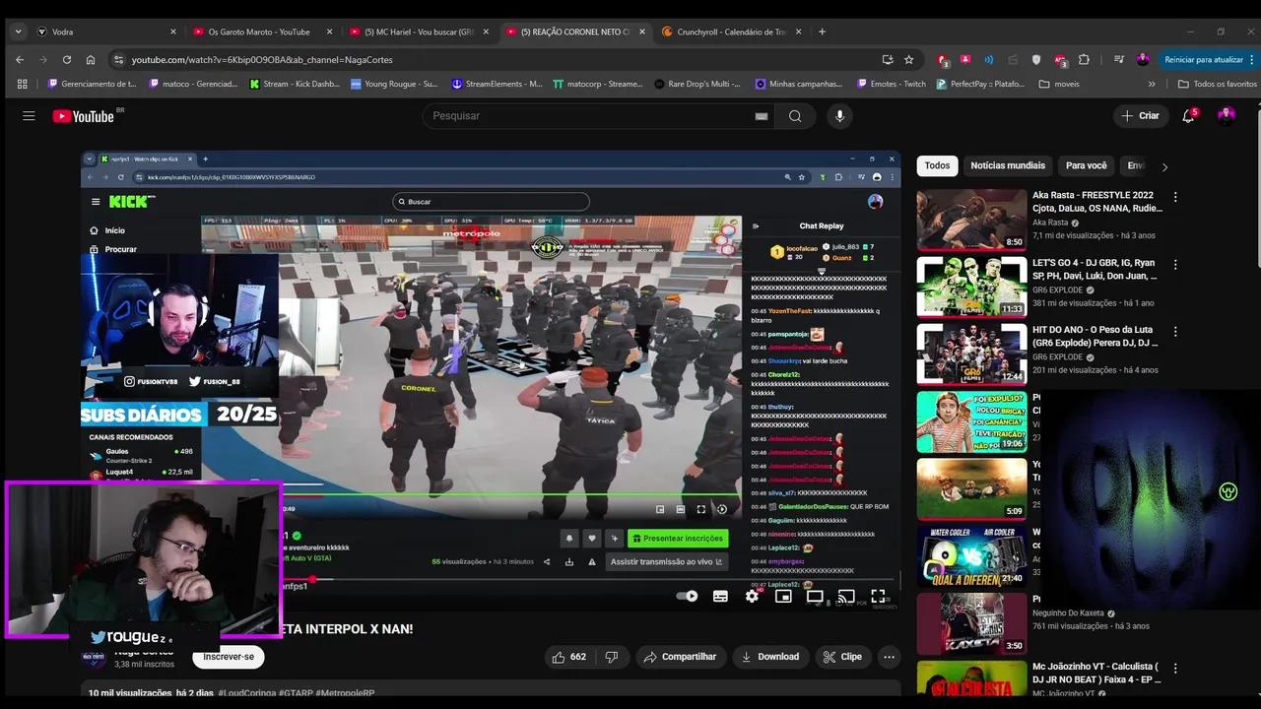Open the StreamElements bookmark
Screen dimensions: 1261x709
pos(497,84)
